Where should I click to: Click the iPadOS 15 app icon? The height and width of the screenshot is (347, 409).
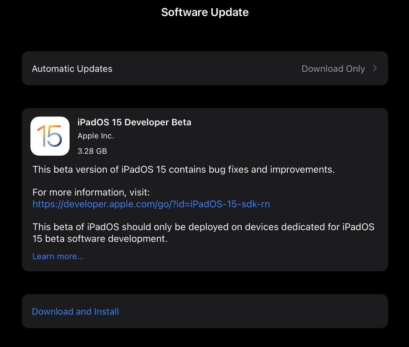(50, 136)
